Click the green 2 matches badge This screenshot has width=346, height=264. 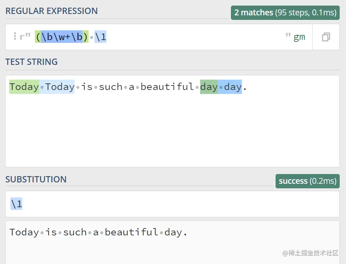(285, 13)
